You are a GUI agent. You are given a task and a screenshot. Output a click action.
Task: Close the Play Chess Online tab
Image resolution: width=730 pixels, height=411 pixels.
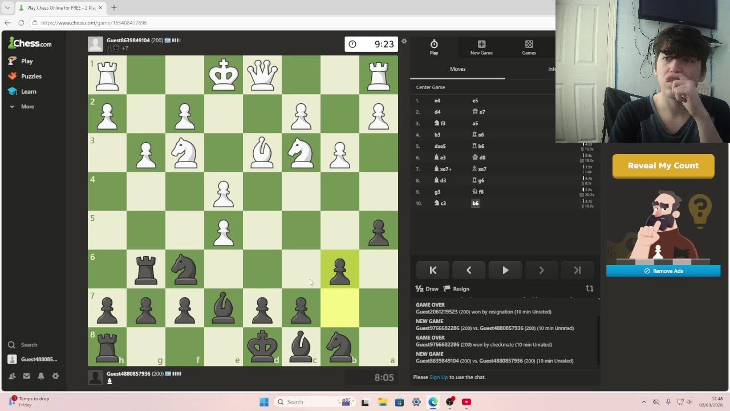point(100,7)
